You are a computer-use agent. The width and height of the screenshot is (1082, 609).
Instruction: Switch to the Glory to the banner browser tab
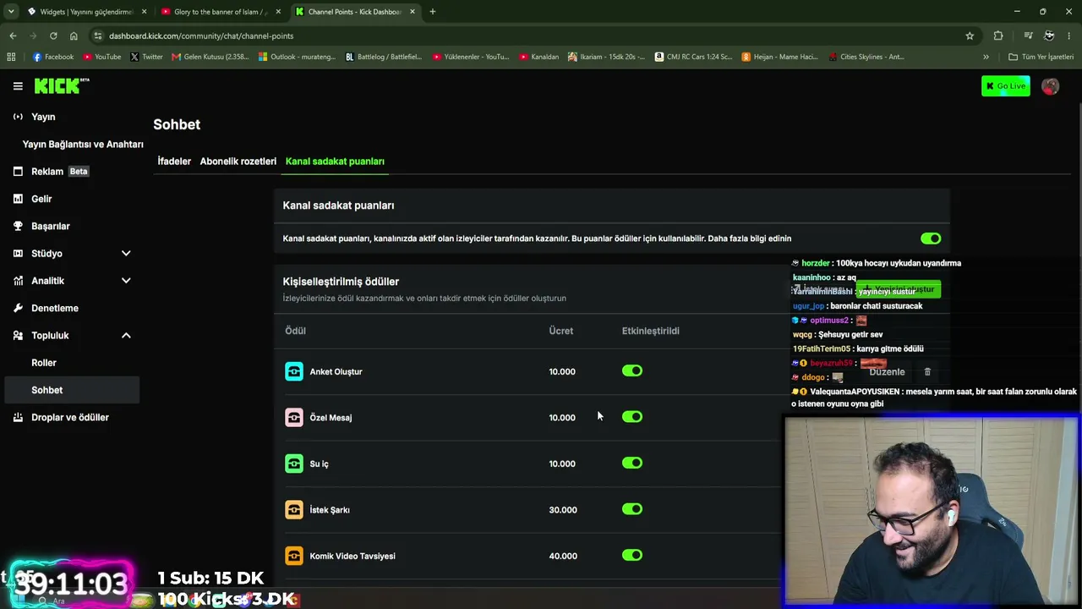point(221,12)
